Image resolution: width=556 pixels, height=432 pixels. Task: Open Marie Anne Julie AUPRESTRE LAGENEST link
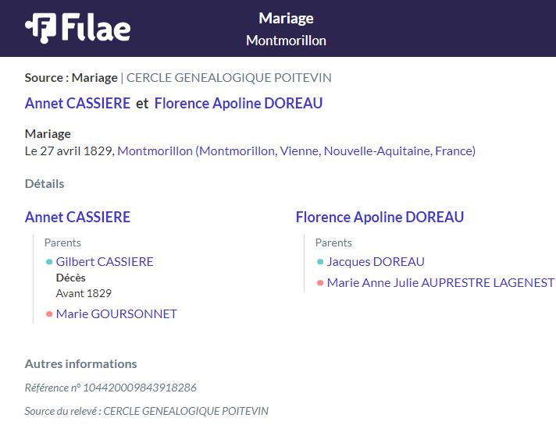440,282
